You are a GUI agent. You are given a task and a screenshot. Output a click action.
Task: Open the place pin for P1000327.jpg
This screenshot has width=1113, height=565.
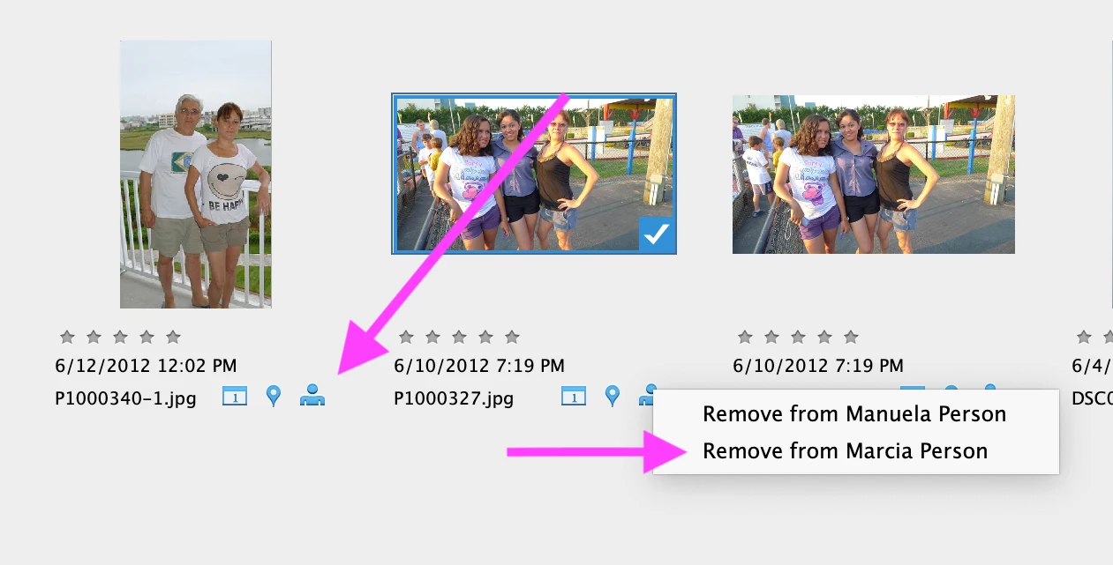(x=613, y=397)
